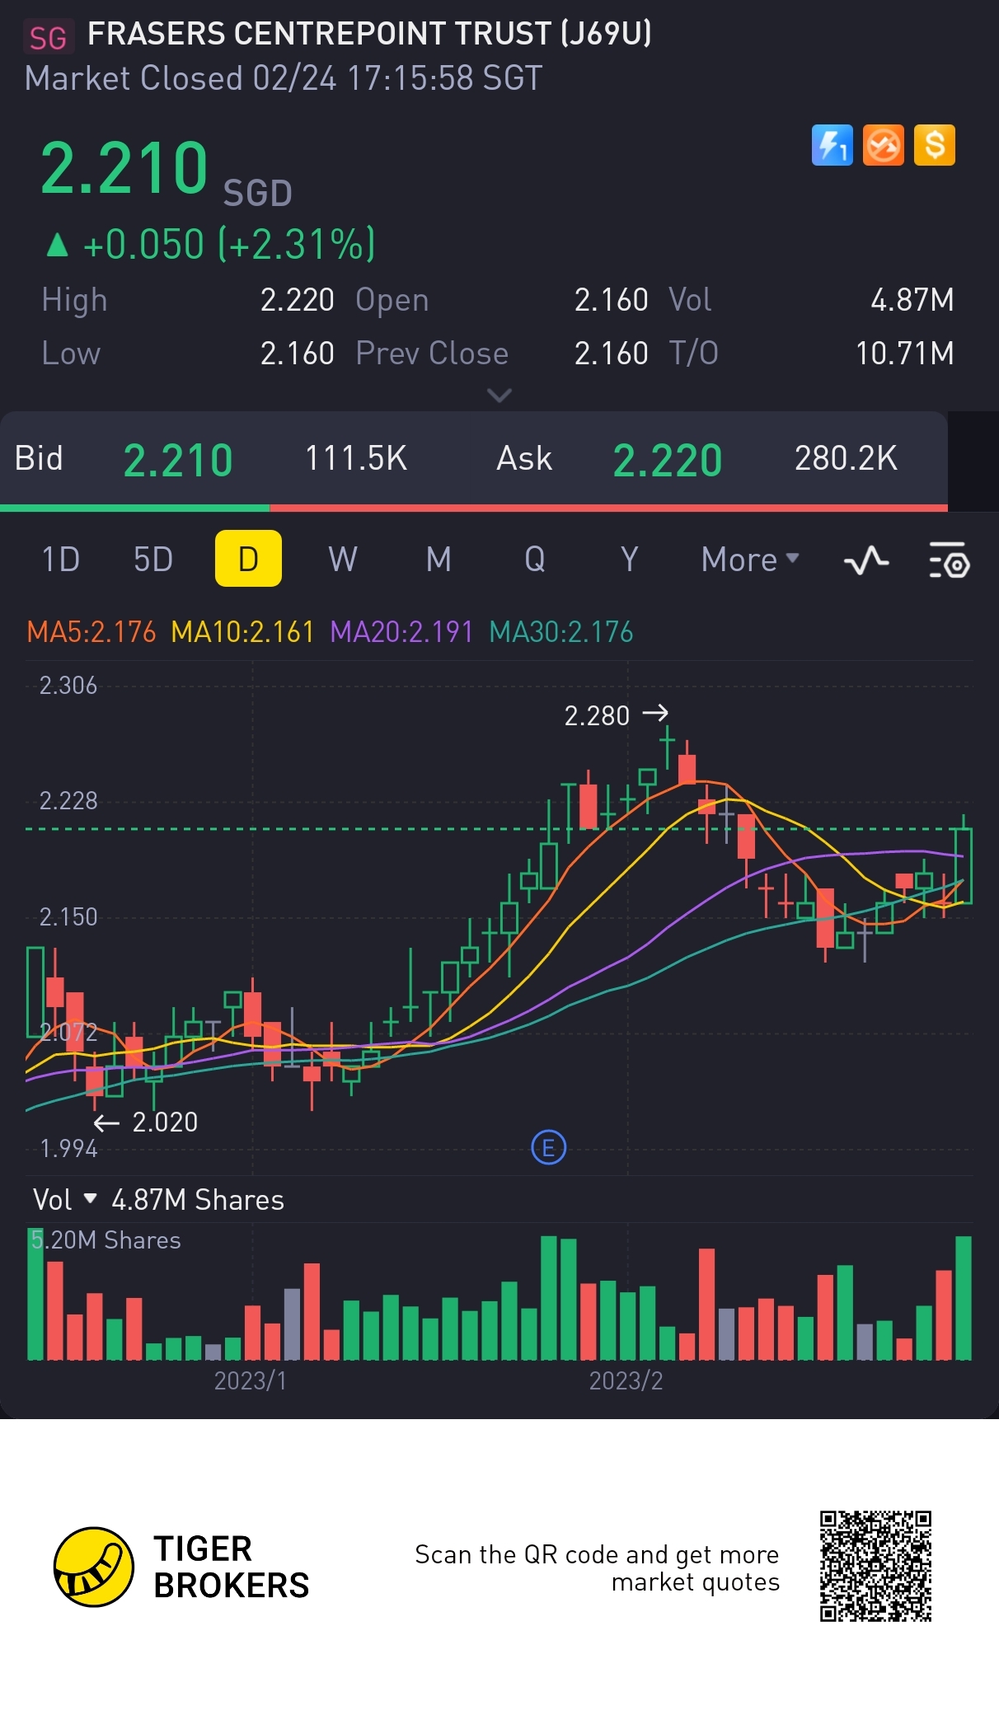Tap the MA10:2.161 legend label
Image resolution: width=999 pixels, height=1715 pixels.
[x=242, y=632]
